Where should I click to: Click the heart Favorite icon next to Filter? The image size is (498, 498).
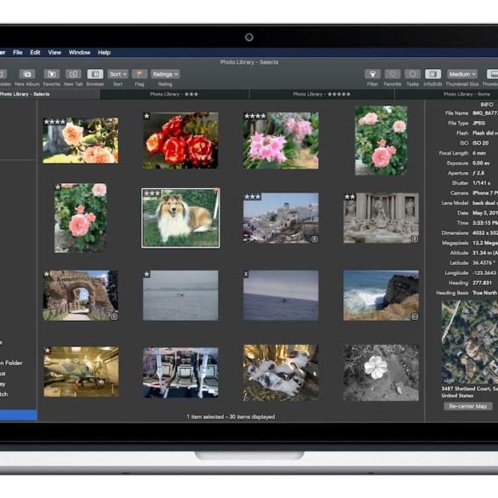pos(392,74)
